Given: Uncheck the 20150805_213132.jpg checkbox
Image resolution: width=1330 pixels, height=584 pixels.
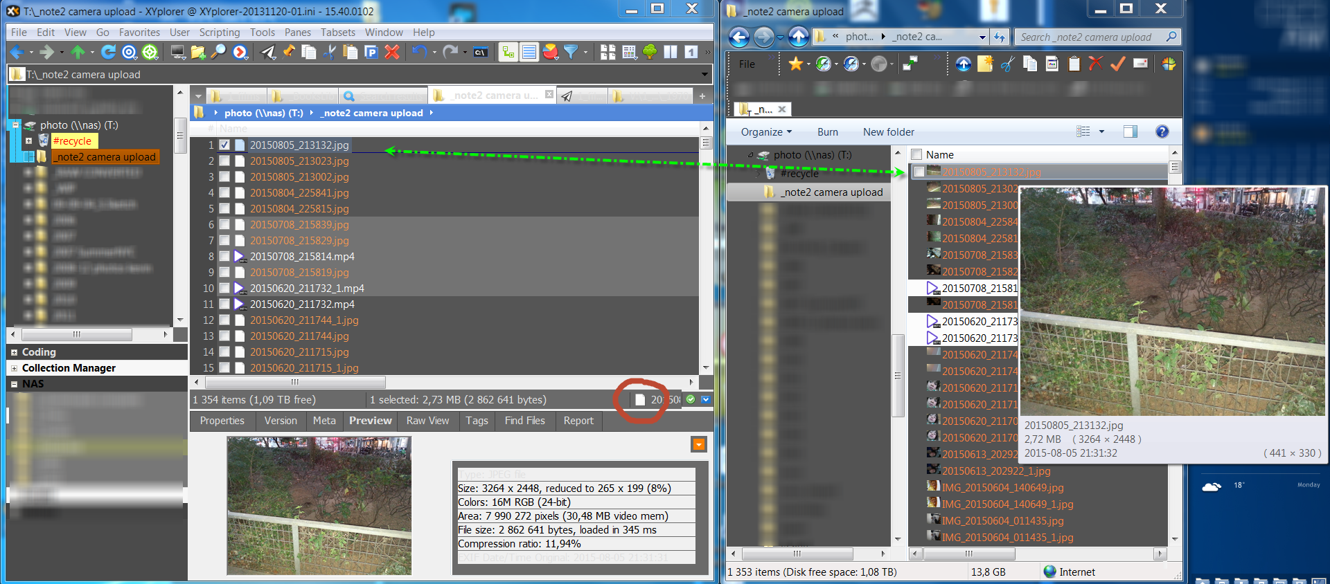Looking at the screenshot, I should [x=224, y=145].
